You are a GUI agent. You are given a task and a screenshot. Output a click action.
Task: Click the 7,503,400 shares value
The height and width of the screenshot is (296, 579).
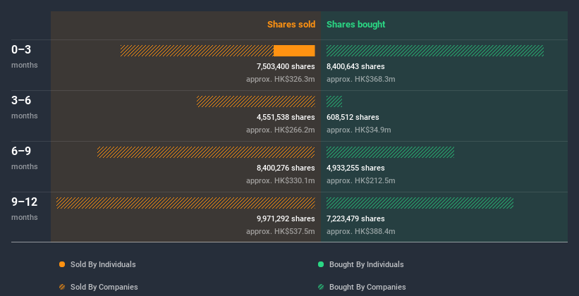click(x=286, y=66)
